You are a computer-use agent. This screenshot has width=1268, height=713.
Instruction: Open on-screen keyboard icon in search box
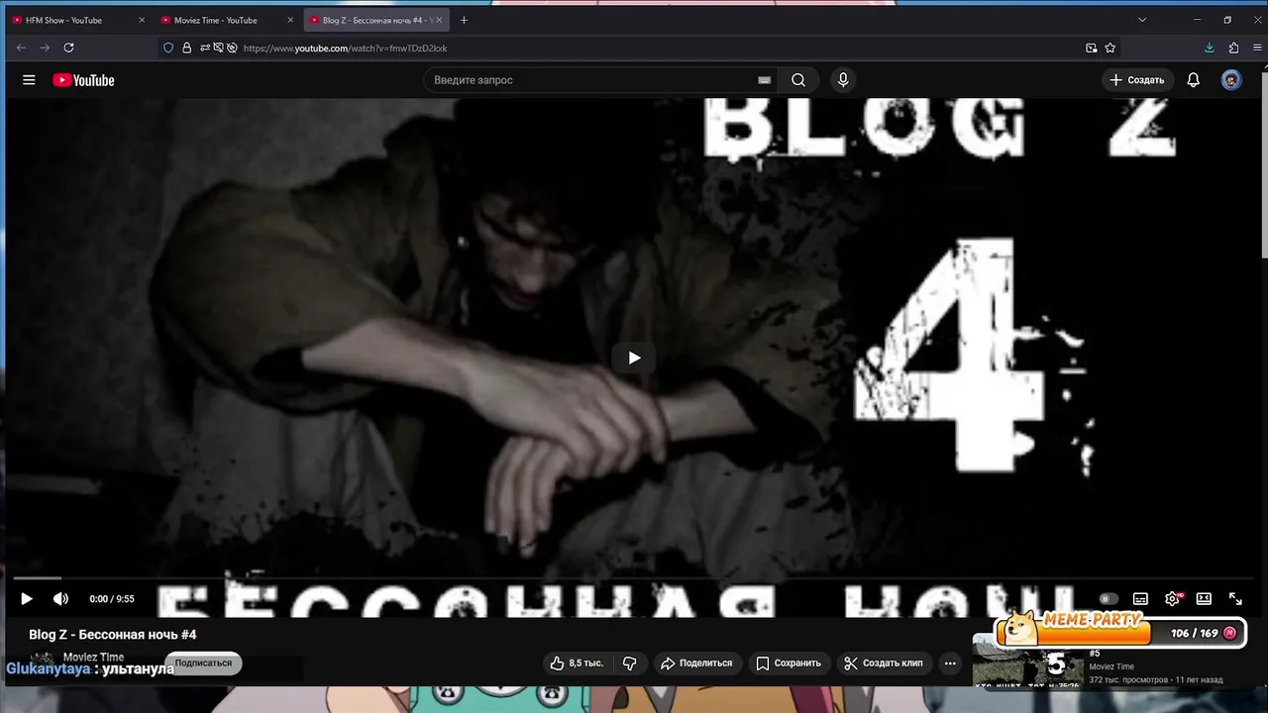tap(764, 80)
